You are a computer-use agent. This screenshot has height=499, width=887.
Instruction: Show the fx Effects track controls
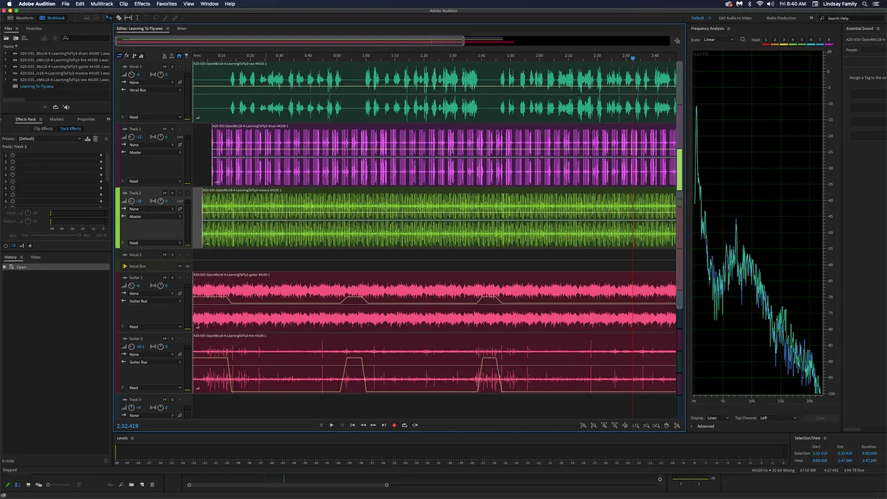127,55
